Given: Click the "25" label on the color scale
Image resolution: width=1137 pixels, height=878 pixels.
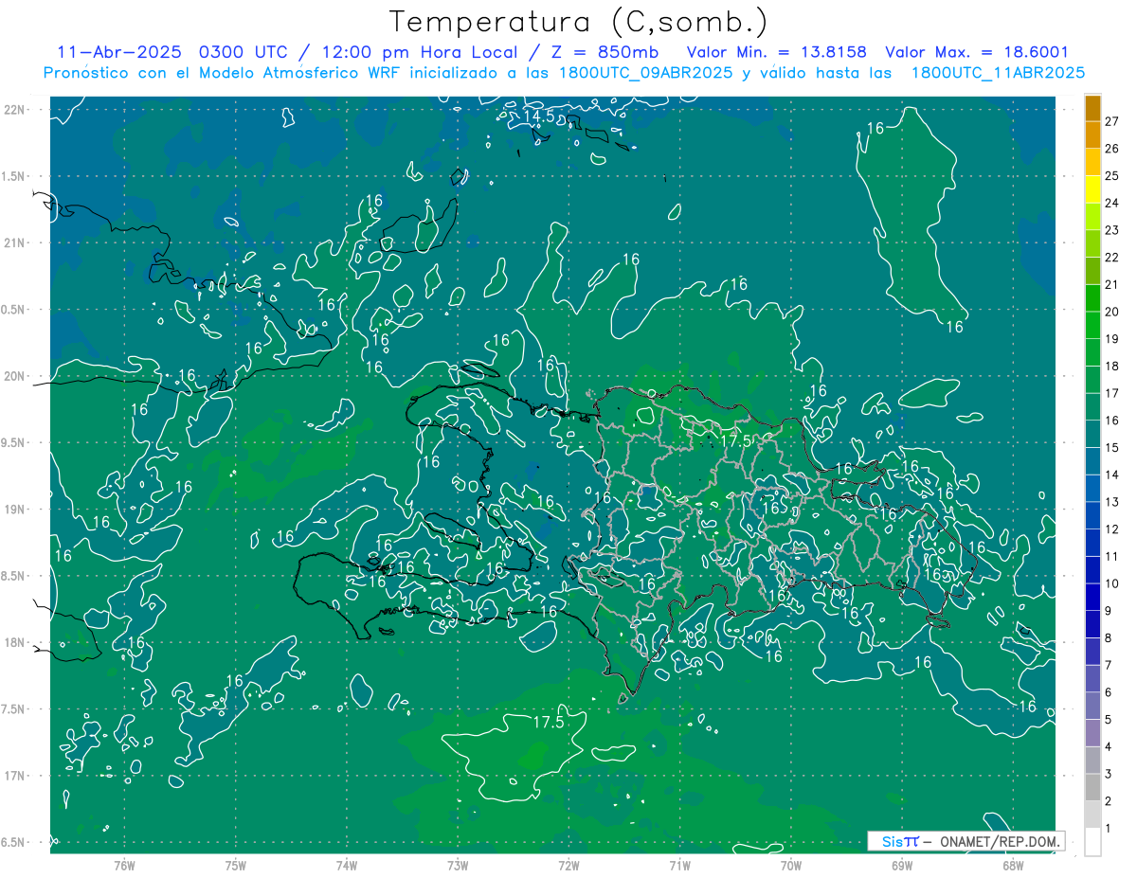Looking at the screenshot, I should [x=1111, y=175].
